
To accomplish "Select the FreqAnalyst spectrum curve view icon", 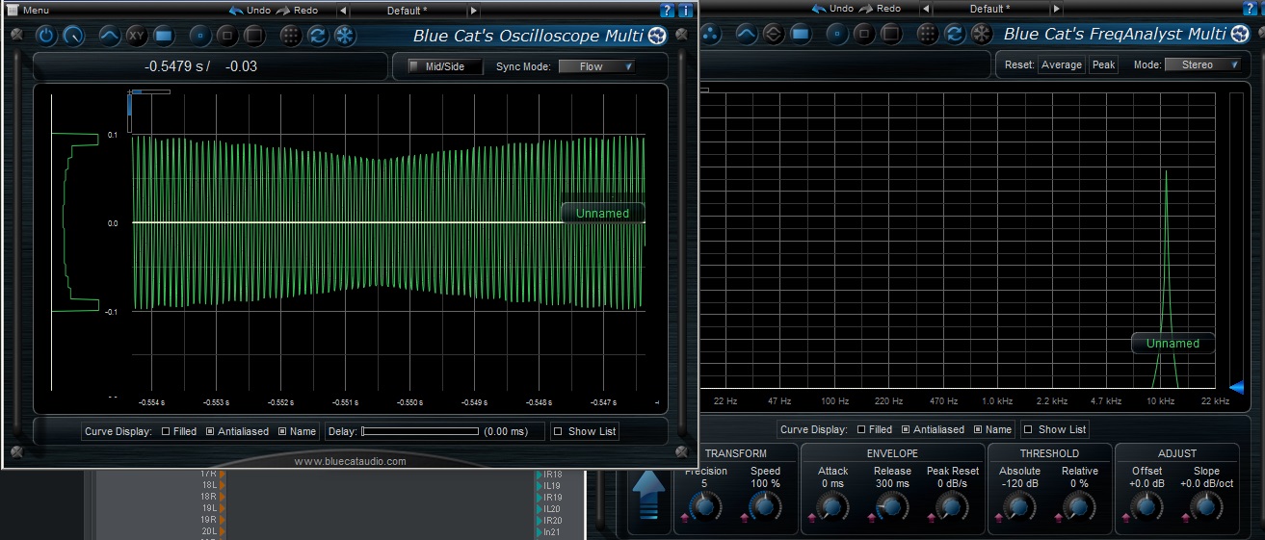I will coord(747,35).
